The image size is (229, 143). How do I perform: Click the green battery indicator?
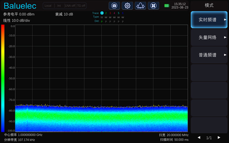tap(167, 6)
